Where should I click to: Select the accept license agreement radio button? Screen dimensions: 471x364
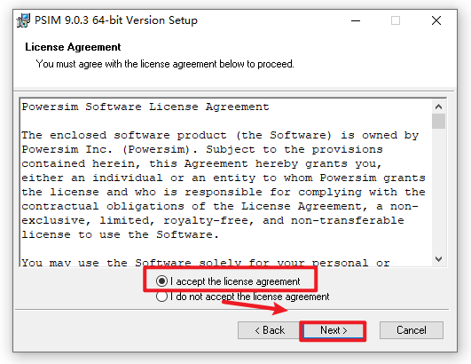tap(161, 281)
